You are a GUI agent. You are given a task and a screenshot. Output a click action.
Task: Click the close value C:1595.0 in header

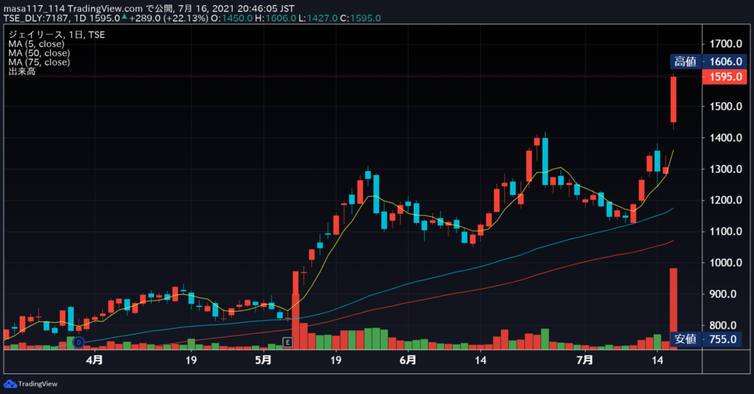click(360, 18)
